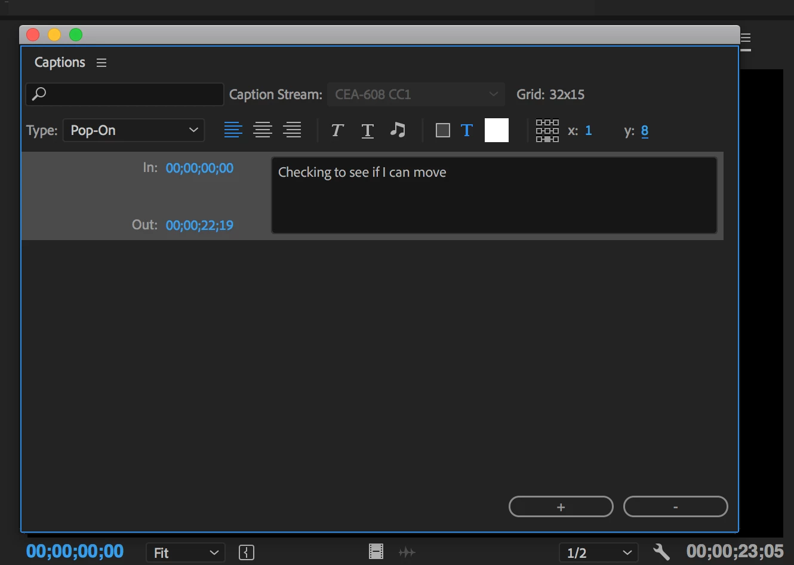Viewport: 794px width, 565px height.
Task: Open the Captions panel menu icon
Action: pyautogui.click(x=101, y=63)
